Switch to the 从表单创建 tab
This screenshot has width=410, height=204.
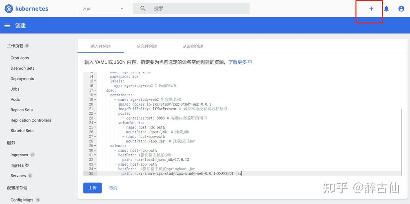(x=193, y=46)
